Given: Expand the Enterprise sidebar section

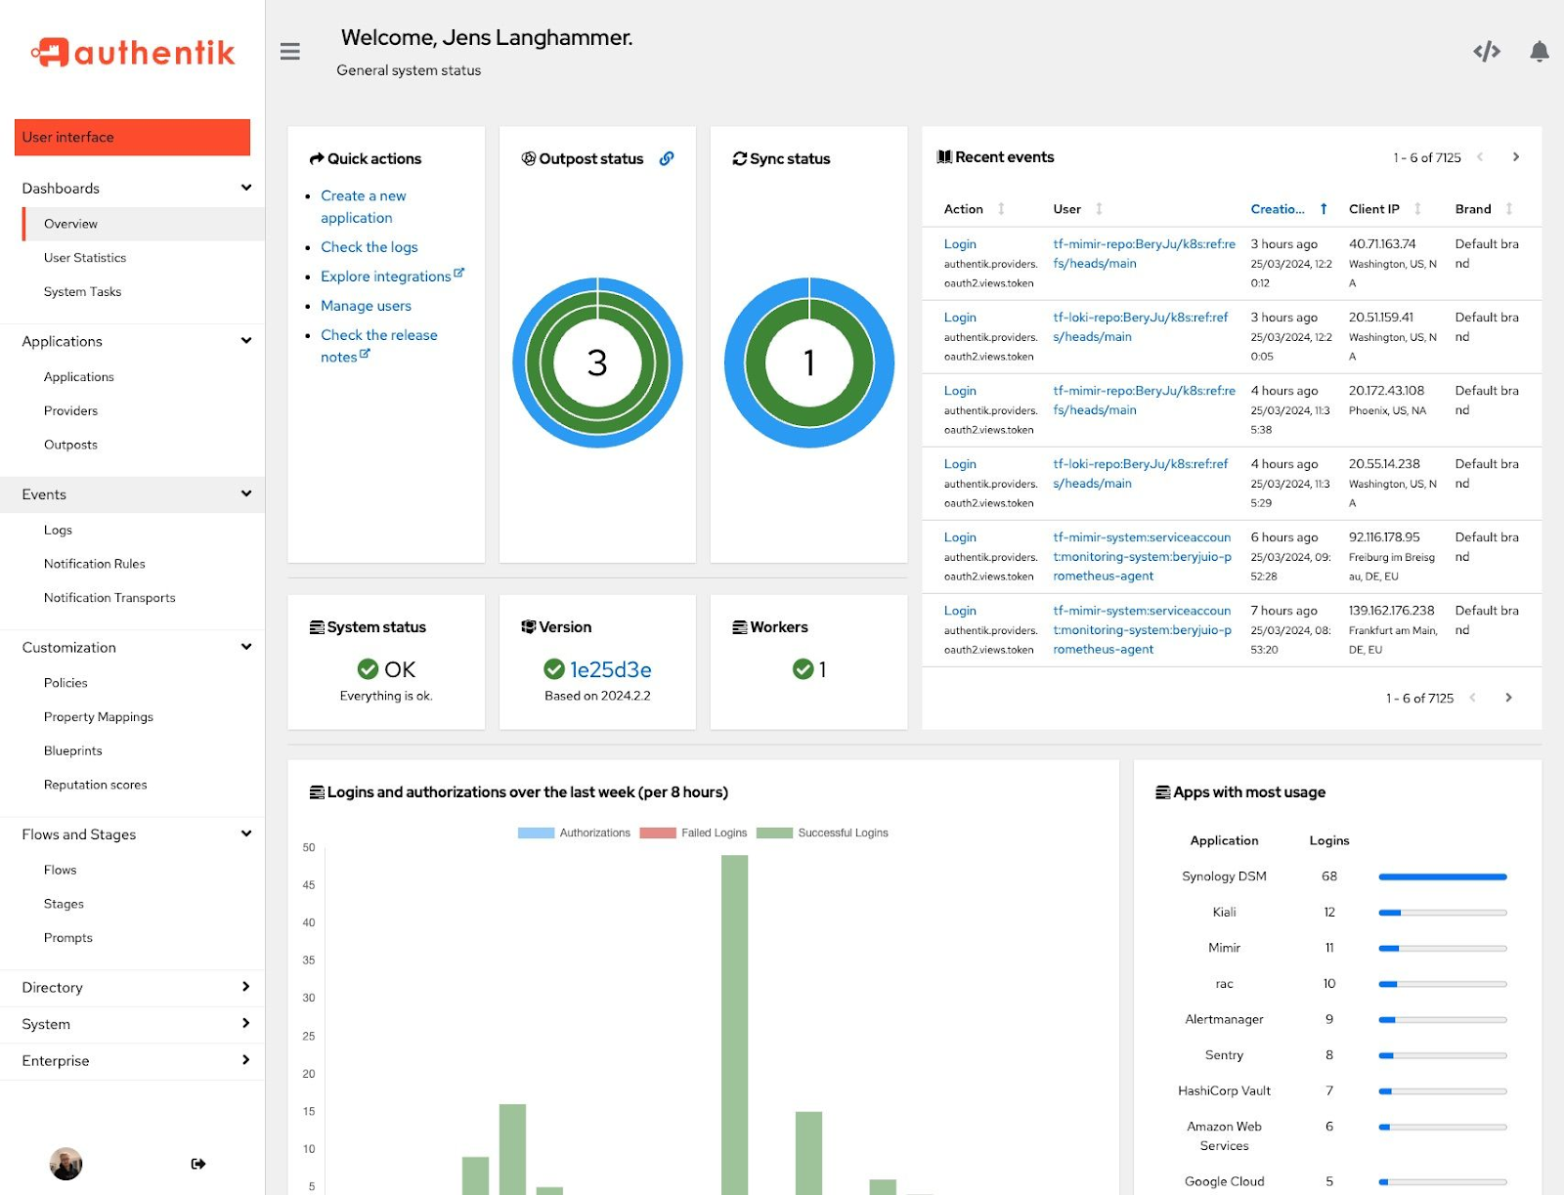Looking at the screenshot, I should [133, 1061].
